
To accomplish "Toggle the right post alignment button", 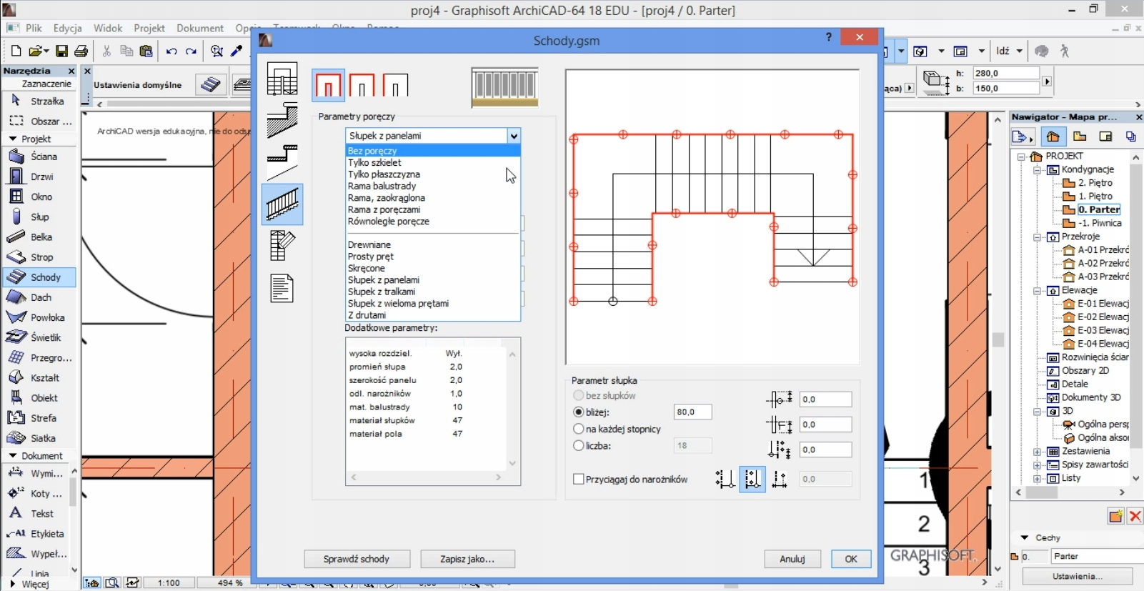I will 780,479.
